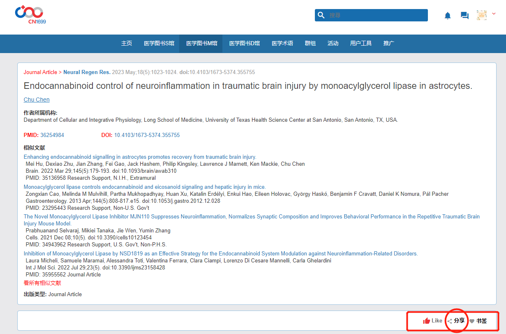Click the share icon next to 分享
The width and height of the screenshot is (506, 334).
[450, 321]
